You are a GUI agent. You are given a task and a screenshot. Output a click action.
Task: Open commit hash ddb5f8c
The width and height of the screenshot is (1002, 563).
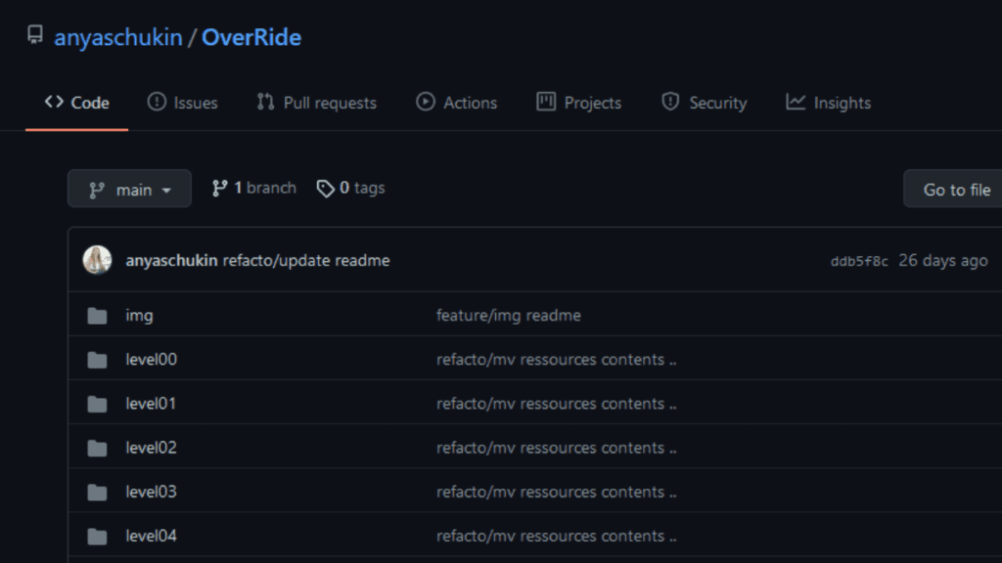pyautogui.click(x=859, y=261)
